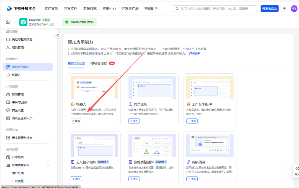
Task: Open the purple user avatar menu
Action: coord(294,9)
